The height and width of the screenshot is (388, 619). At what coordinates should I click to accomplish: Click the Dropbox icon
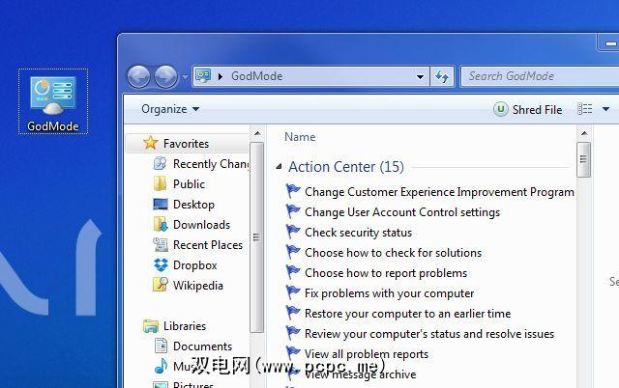[161, 264]
